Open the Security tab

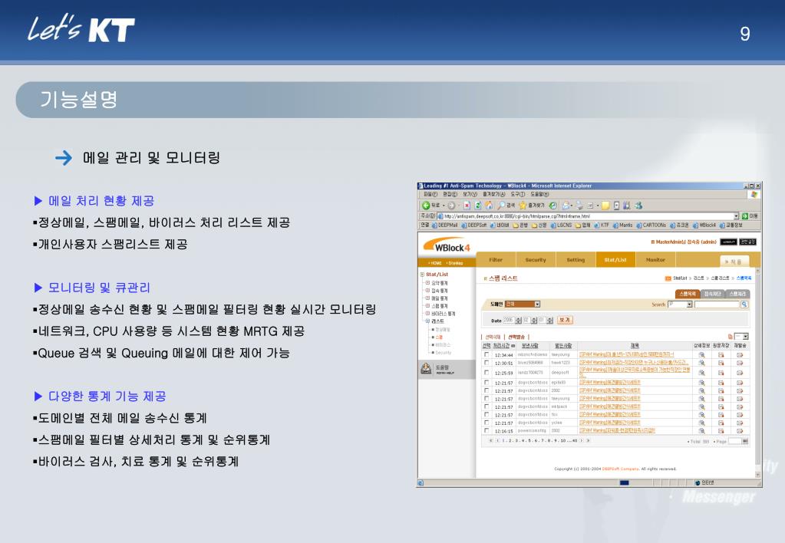[x=536, y=260]
